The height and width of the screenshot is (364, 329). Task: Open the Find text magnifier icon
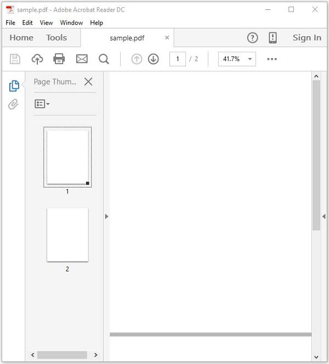click(104, 59)
